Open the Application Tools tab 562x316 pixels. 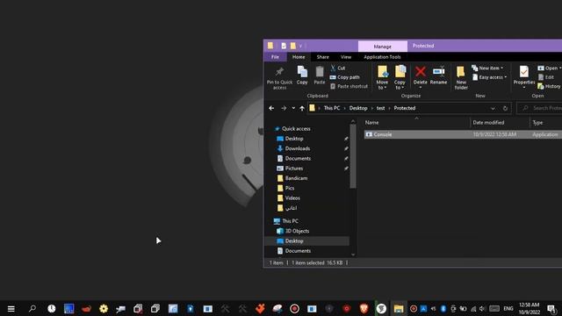(x=382, y=57)
